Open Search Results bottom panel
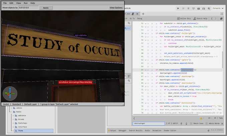 click(136, 131)
